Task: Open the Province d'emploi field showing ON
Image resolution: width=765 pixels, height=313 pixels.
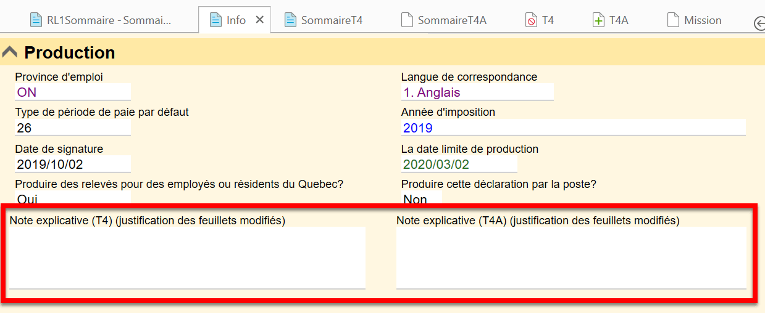Action: click(72, 92)
